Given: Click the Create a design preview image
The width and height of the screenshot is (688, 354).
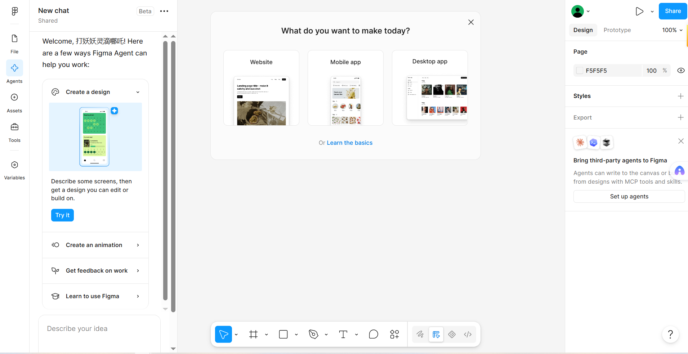Looking at the screenshot, I should (95, 137).
